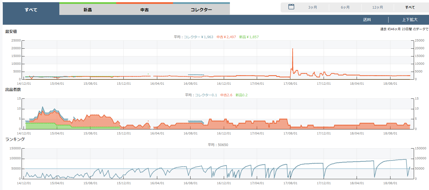Select the すべて tab on the left
Viewport: 429px width, 190px height.
(x=31, y=10)
